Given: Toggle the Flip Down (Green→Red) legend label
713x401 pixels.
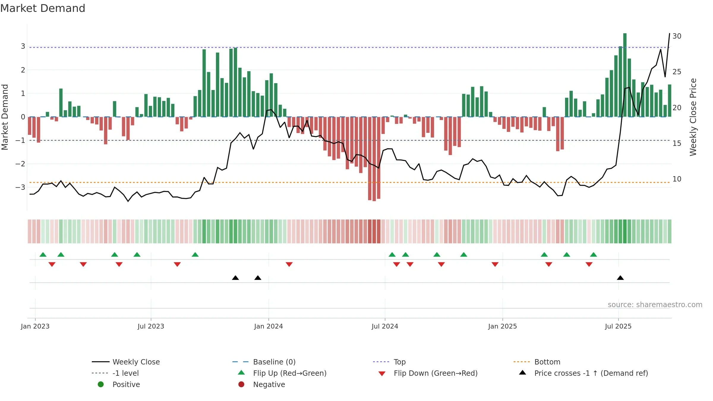Looking at the screenshot, I should coord(436,373).
